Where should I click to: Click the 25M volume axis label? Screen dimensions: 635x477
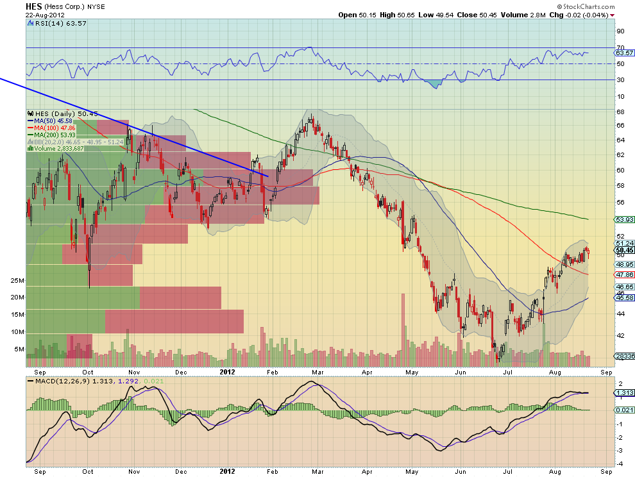17,280
